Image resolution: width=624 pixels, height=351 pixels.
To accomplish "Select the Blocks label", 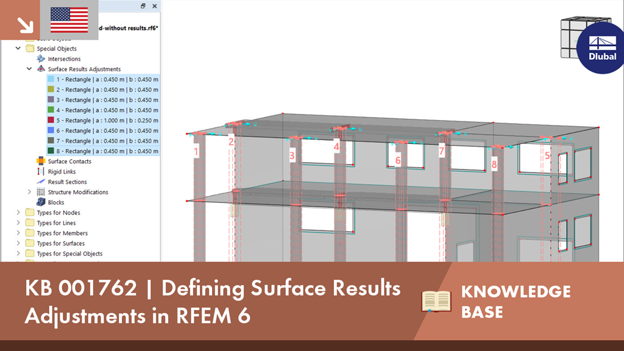I will click(x=56, y=202).
